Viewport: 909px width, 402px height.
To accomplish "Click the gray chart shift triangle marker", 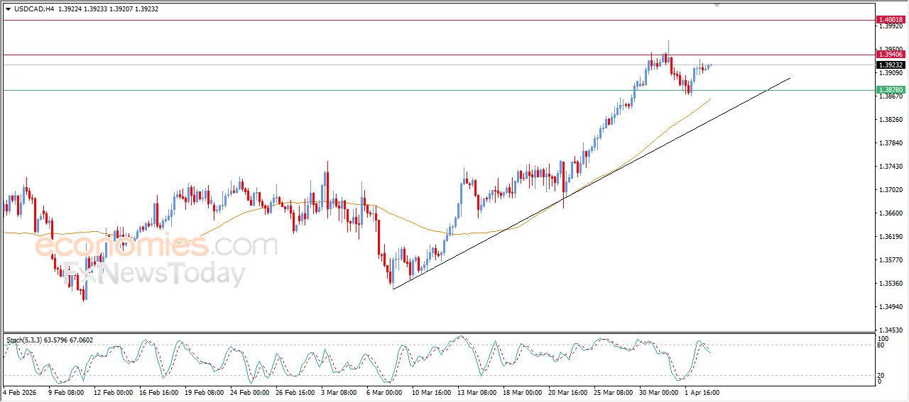I will [717, 4].
